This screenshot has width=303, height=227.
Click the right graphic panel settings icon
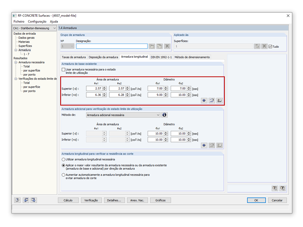point(283,188)
